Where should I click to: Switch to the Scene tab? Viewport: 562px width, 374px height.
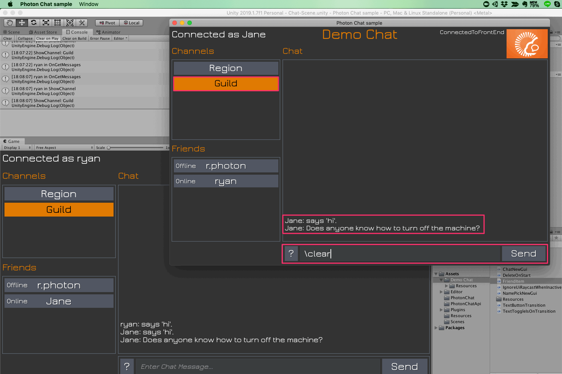click(12, 32)
